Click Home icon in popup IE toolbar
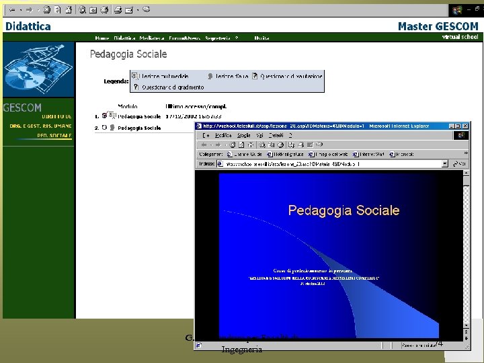The height and width of the screenshot is (363, 484). (x=251, y=145)
